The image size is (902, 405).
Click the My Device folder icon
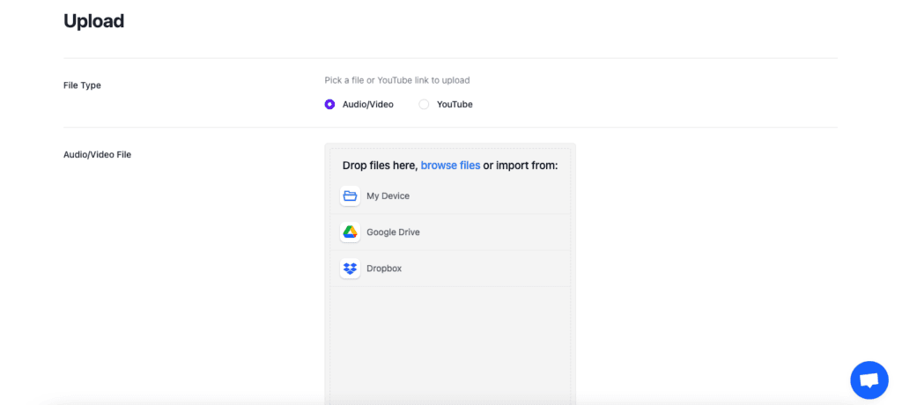pyautogui.click(x=350, y=196)
